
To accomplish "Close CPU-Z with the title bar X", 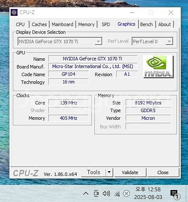I will pyautogui.click(x=171, y=12).
